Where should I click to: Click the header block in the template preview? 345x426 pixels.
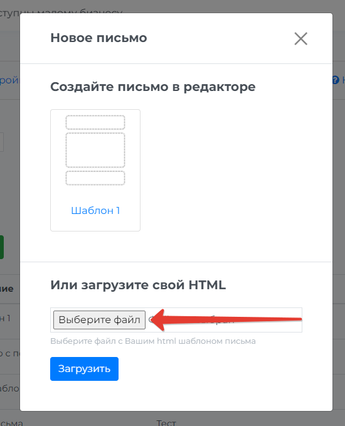(95, 122)
